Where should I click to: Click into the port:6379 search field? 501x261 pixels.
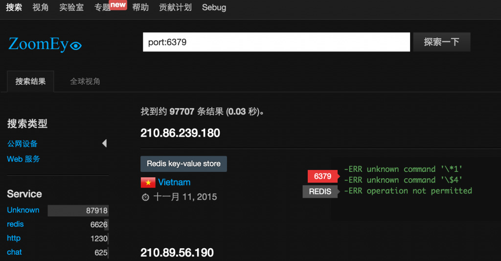[276, 42]
